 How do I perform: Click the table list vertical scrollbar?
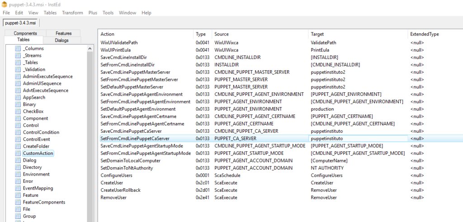click(90, 137)
